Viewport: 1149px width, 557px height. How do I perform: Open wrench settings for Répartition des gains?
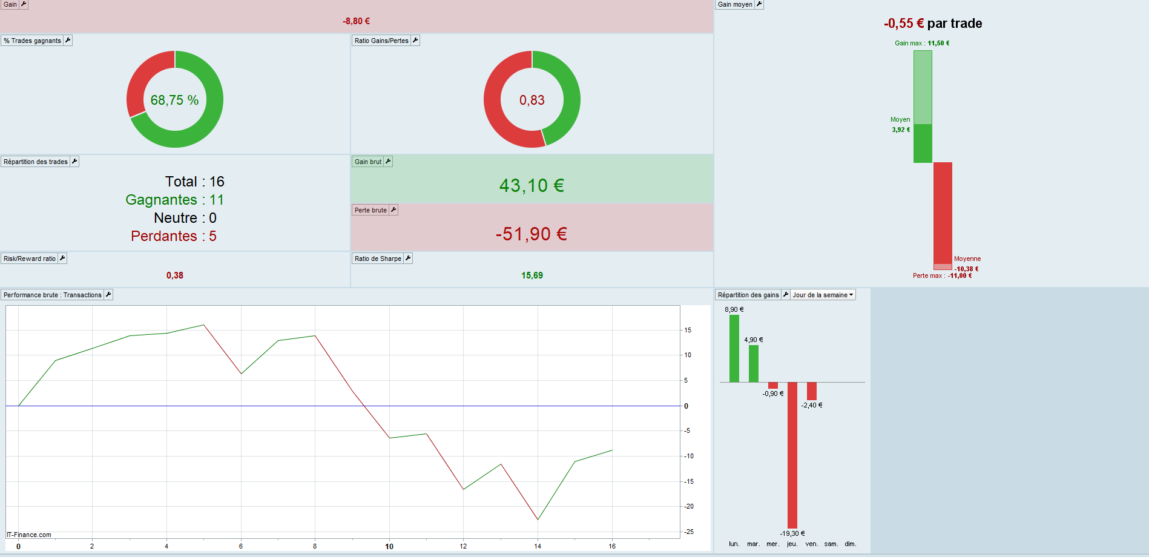786,295
